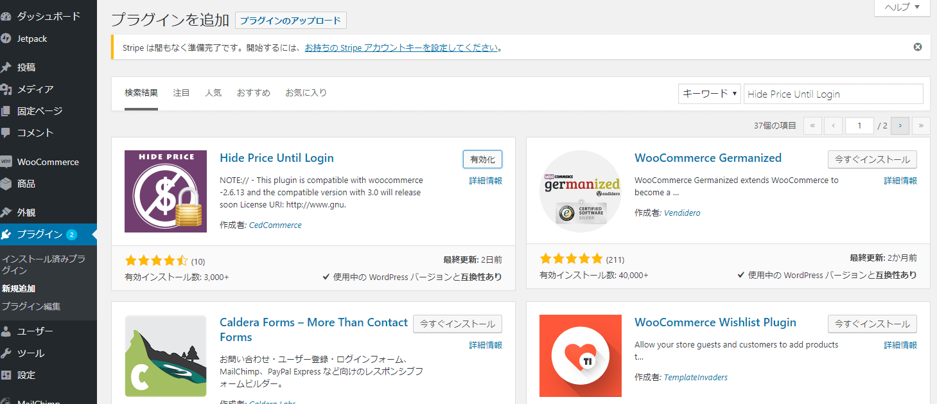The width and height of the screenshot is (937, 404).
Task: Switch to the おすすめ tab
Action: coord(254,92)
